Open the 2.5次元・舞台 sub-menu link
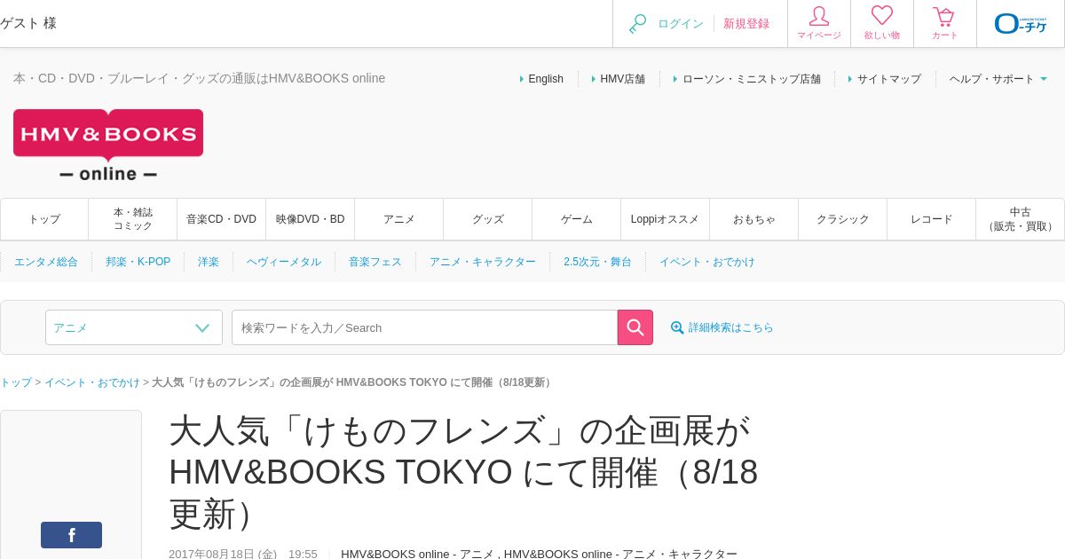Screen dimensions: 1065x559 pyautogui.click(x=597, y=262)
